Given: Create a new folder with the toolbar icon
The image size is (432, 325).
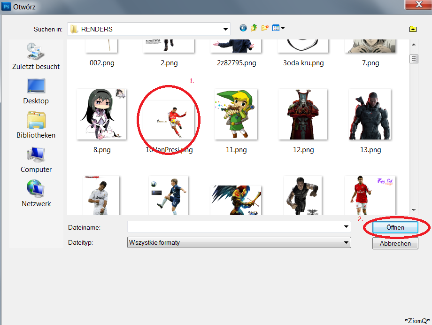Looking at the screenshot, I should (265, 28).
